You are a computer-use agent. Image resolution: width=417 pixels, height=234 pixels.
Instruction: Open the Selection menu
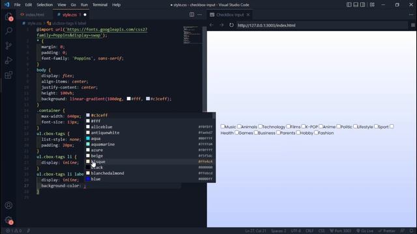pos(45,5)
